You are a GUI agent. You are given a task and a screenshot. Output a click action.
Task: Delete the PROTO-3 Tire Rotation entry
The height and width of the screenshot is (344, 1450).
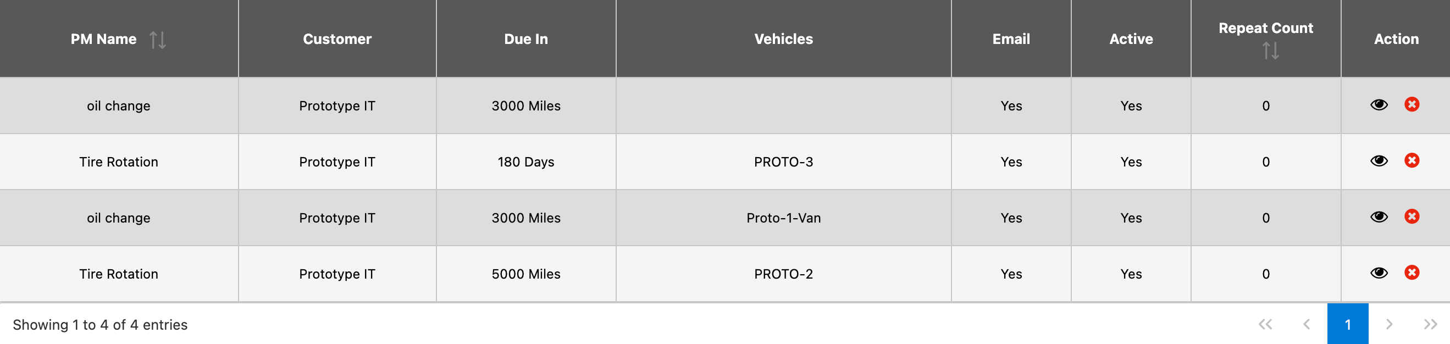(1411, 160)
